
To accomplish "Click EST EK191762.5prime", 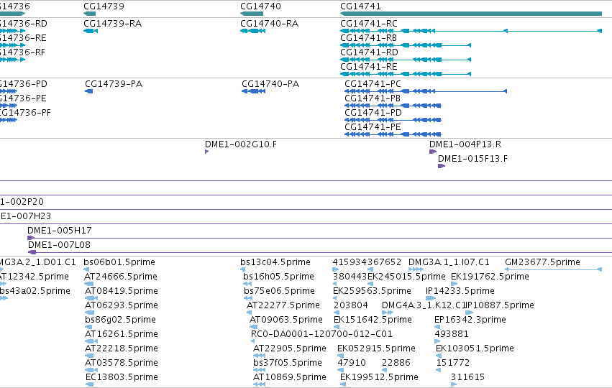I will (x=490, y=277).
